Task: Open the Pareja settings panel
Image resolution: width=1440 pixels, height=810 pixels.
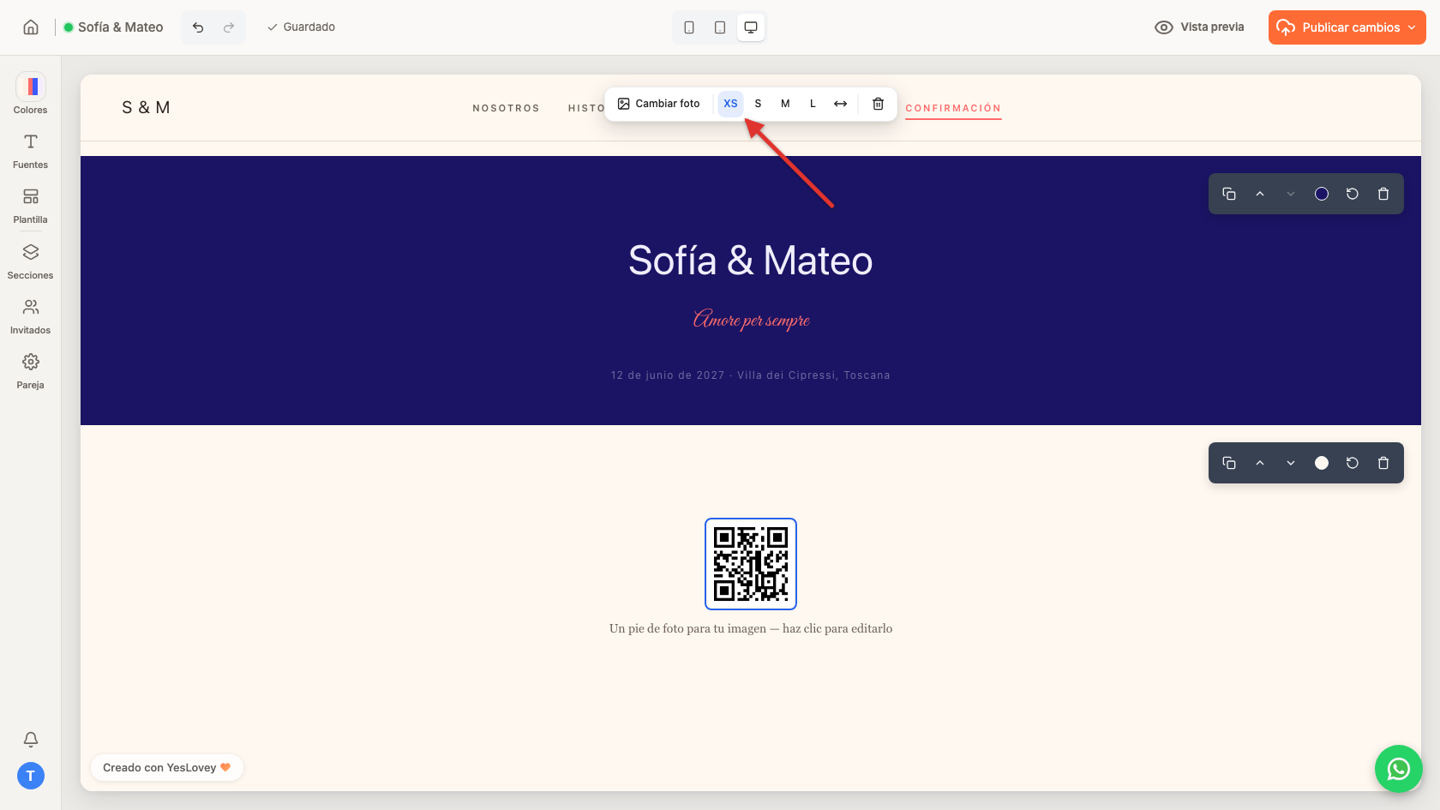Action: point(31,371)
